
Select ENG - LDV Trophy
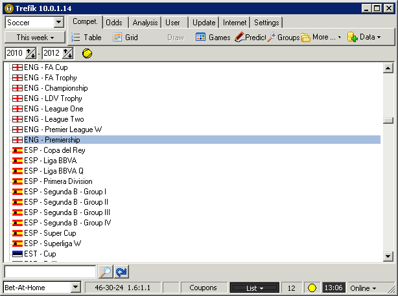(x=53, y=98)
